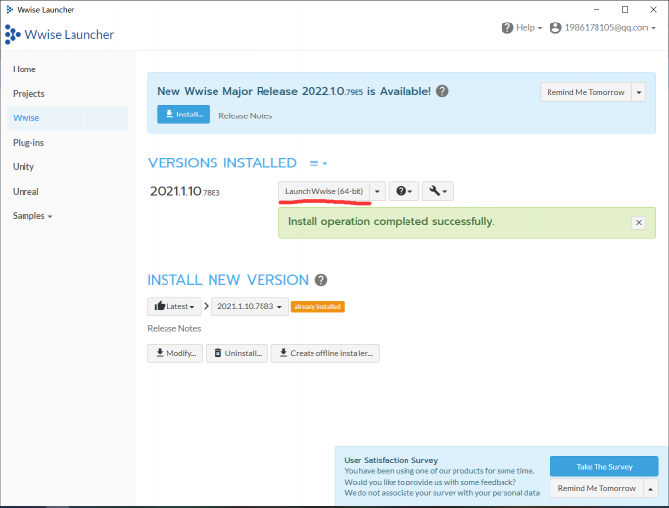Open the Help menu in the header

click(522, 28)
